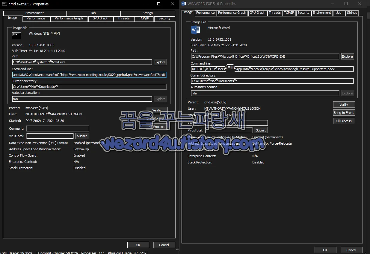Open Performance Graph tab in WINWORD window
This screenshot has height=254, width=370.
(x=232, y=13)
